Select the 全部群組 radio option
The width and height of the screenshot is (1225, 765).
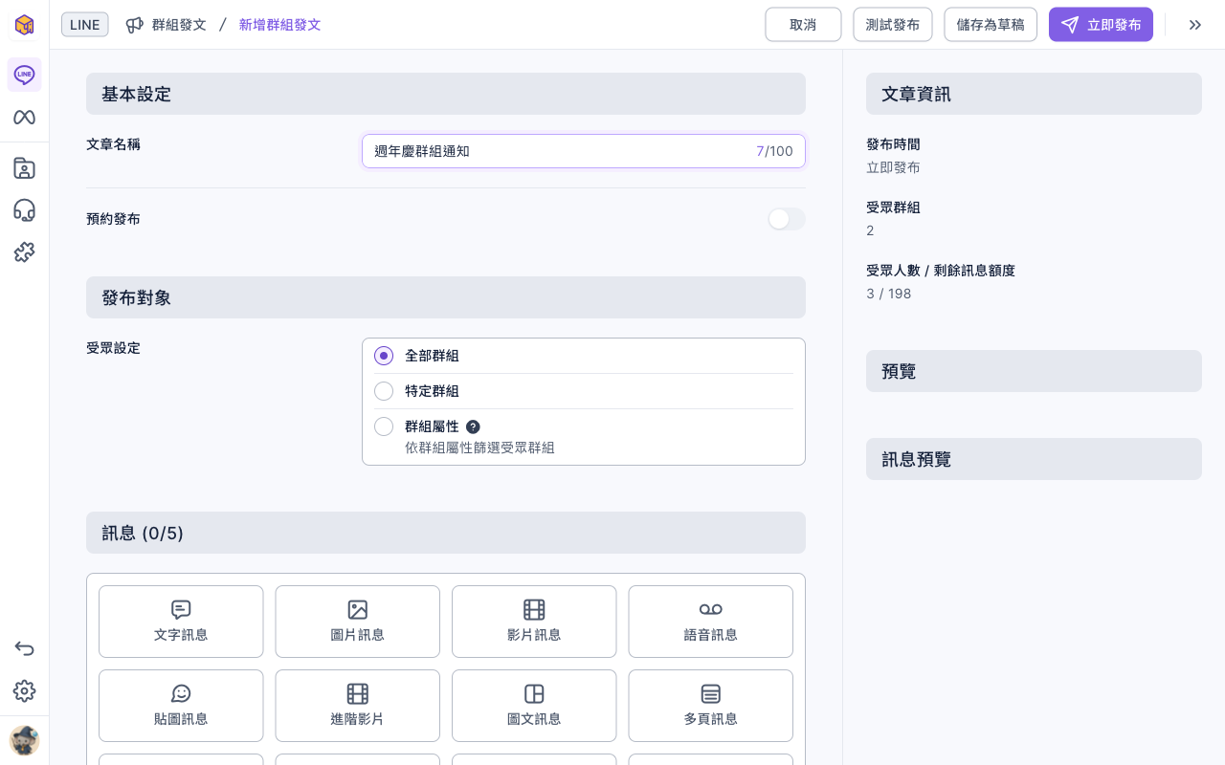(x=384, y=356)
